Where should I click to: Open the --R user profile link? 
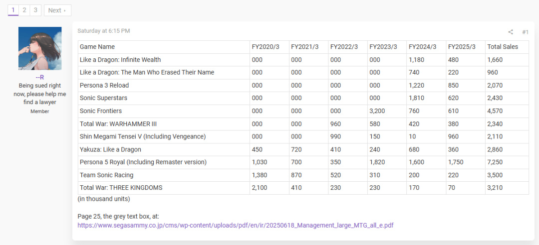[x=40, y=77]
